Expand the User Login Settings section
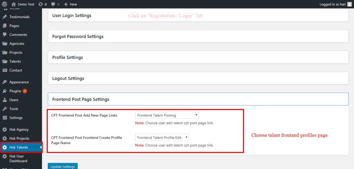This screenshot has width=354, height=169. tap(198, 16)
